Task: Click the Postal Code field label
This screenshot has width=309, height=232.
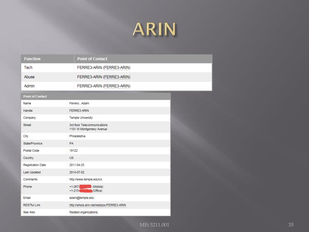Action: (x=31, y=150)
